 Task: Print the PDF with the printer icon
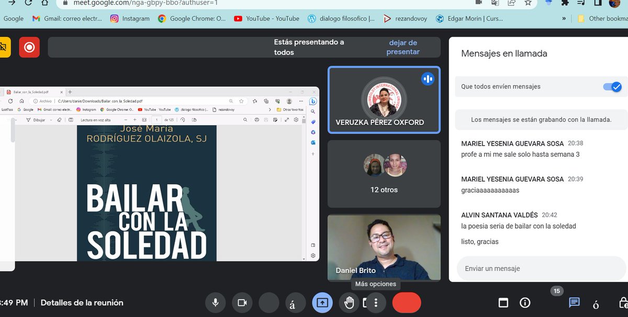[257, 120]
